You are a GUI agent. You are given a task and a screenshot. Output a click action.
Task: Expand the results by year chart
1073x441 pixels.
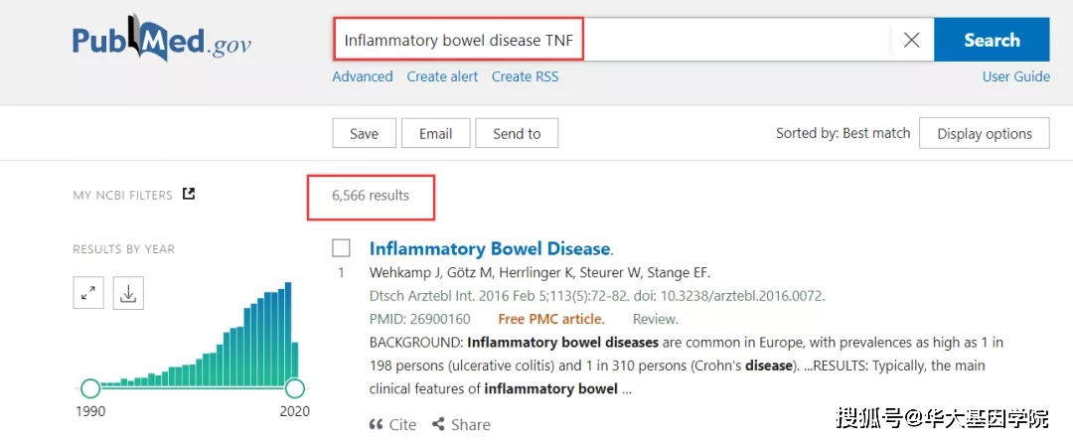[x=88, y=293]
